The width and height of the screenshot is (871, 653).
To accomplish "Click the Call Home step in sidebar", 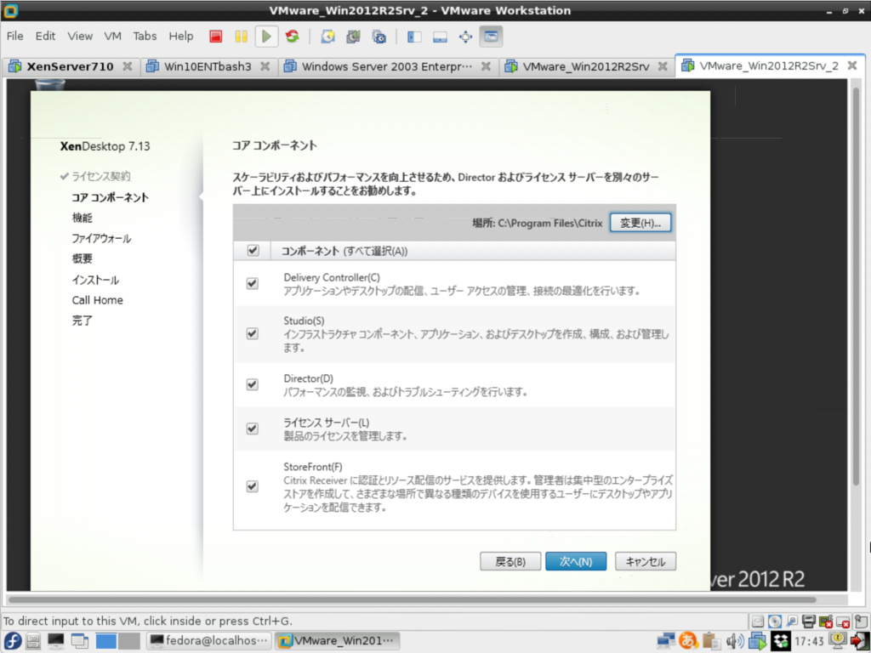I will tap(97, 300).
